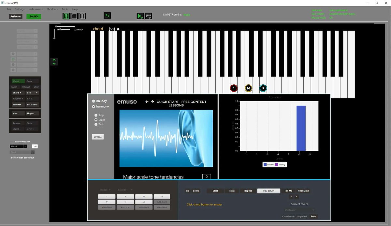Click the counter box showing 0
The height and width of the screenshot is (226, 391).
pos(207,177)
